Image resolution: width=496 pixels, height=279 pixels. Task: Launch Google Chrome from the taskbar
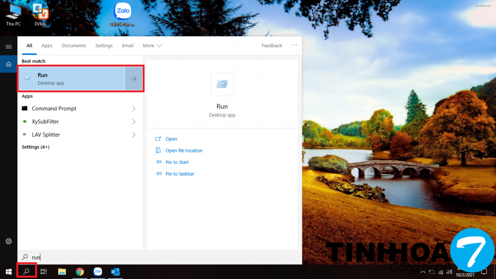pyautogui.click(x=79, y=272)
